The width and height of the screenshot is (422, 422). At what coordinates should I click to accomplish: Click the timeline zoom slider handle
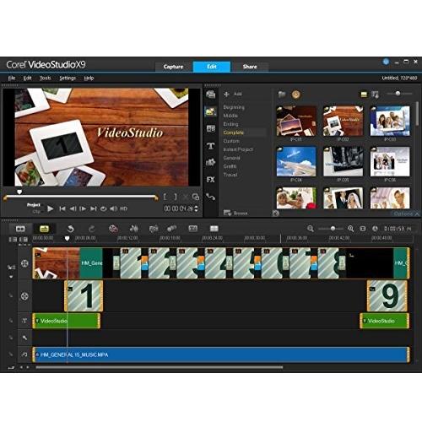point(333,229)
